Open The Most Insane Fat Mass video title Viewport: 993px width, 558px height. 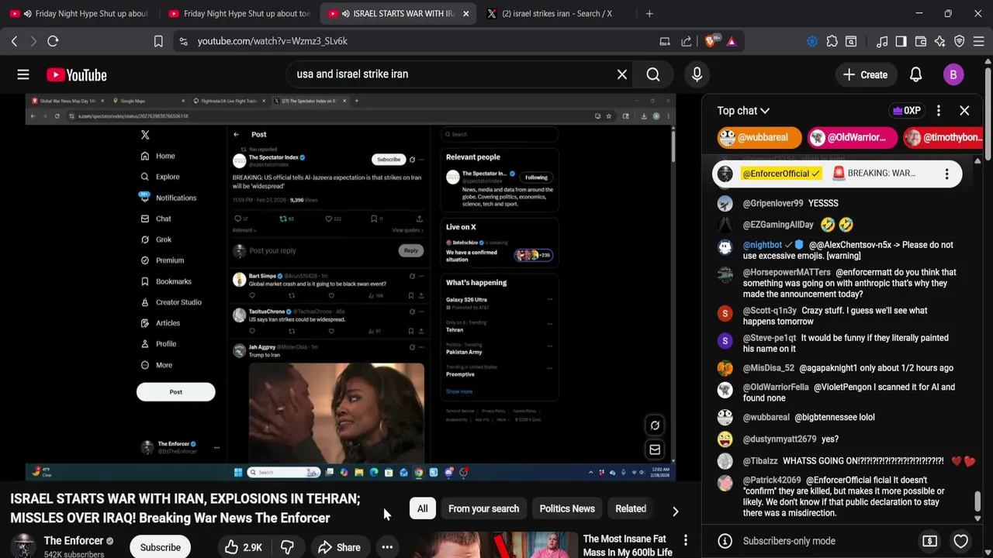tap(628, 546)
